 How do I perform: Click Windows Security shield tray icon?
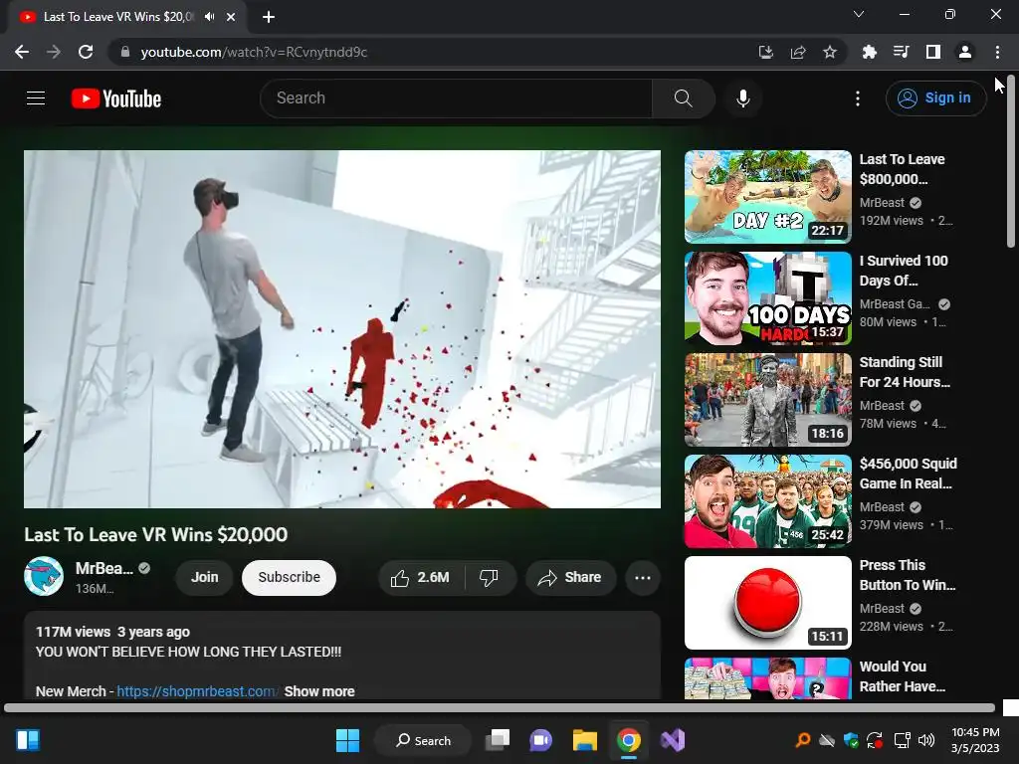(851, 740)
